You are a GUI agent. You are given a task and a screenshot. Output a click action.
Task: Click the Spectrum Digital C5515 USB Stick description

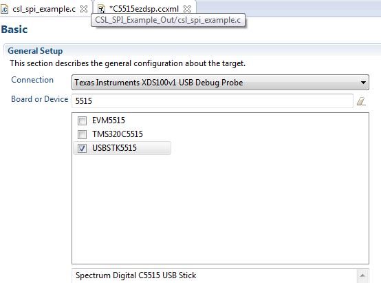click(x=136, y=275)
